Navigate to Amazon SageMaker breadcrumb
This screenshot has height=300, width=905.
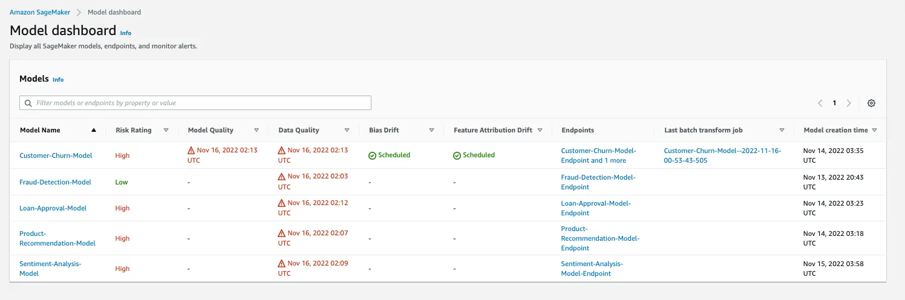click(x=39, y=12)
